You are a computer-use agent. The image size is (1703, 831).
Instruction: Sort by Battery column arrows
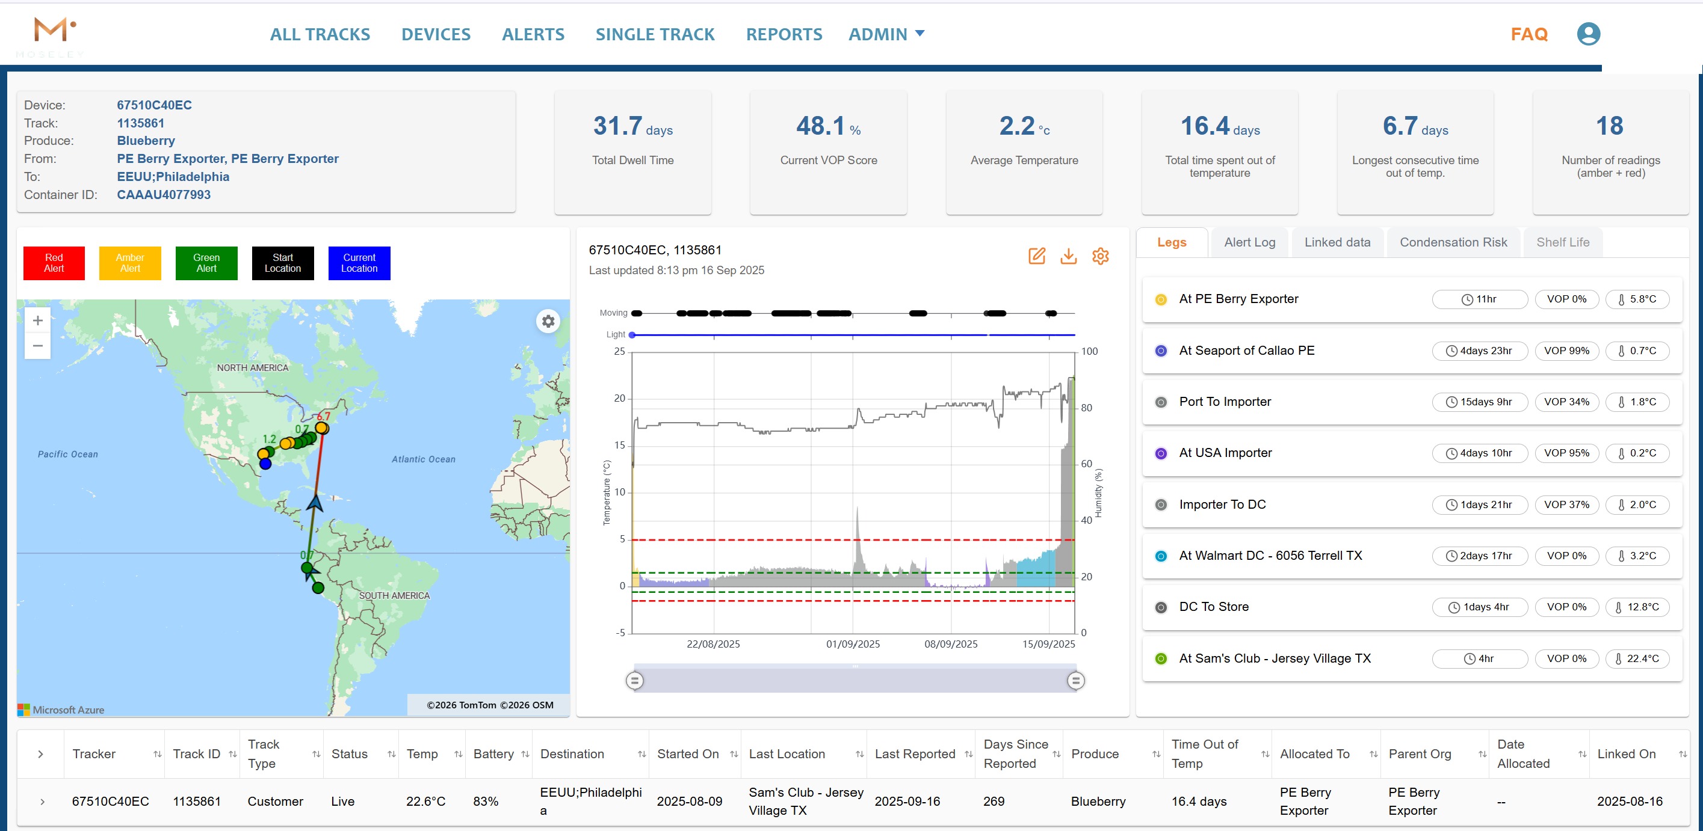click(525, 753)
